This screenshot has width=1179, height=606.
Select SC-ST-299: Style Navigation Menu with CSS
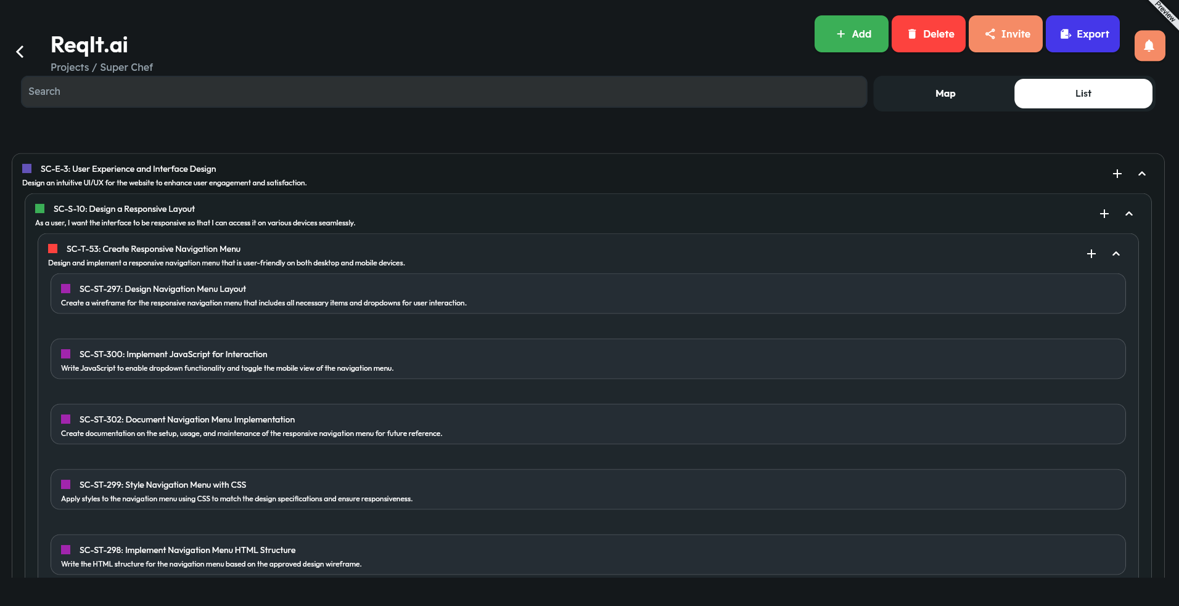pos(163,485)
